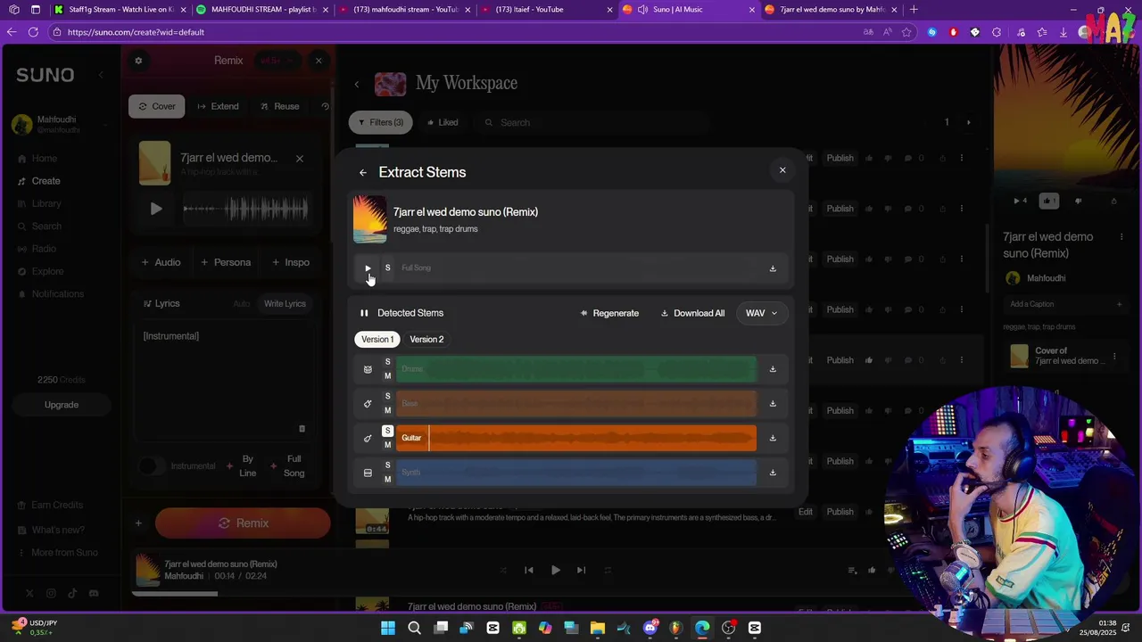Like the song in right details panel
Screen dimensions: 1142x642
[1049, 201]
